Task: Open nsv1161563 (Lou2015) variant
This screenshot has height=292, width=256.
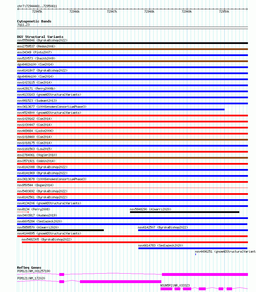Action: tap(35, 149)
